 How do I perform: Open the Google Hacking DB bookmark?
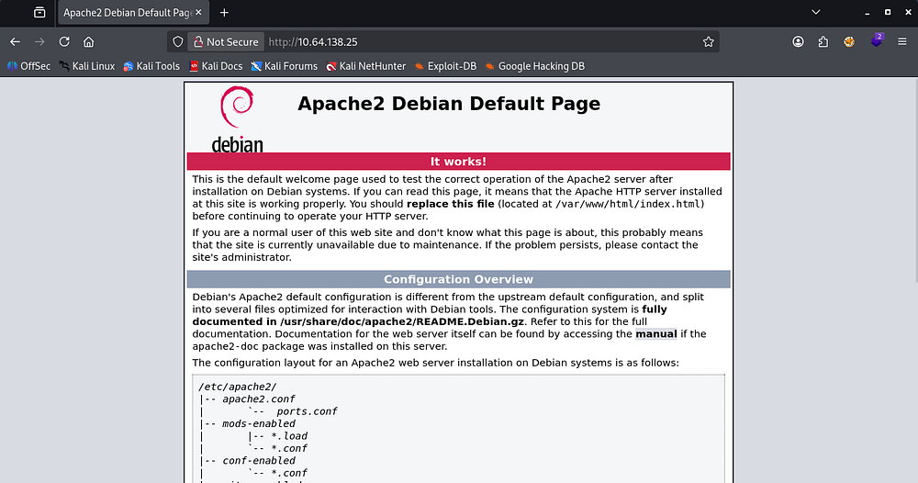[x=534, y=66]
